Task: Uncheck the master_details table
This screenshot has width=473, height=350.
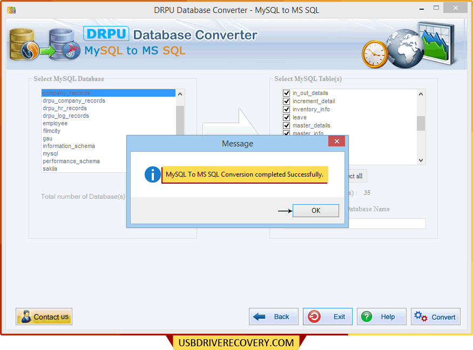Action: (x=286, y=125)
